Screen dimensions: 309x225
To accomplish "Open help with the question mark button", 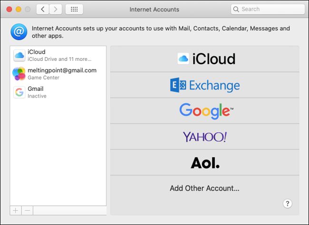I will click(288, 204).
